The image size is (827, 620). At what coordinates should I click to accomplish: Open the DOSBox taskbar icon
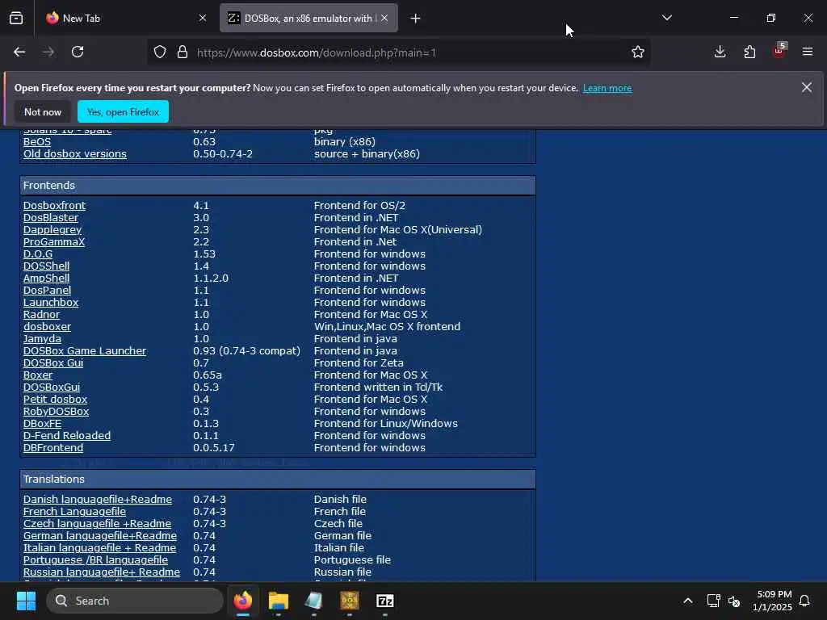pyautogui.click(x=350, y=601)
